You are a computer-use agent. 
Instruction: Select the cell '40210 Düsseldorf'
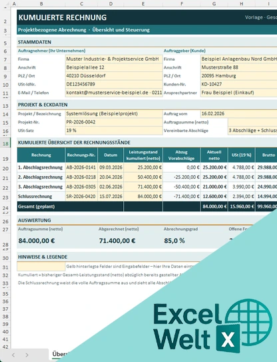[114, 76]
